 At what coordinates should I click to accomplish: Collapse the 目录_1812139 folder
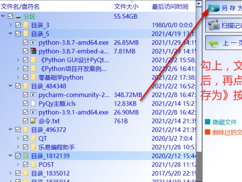pos(10,156)
